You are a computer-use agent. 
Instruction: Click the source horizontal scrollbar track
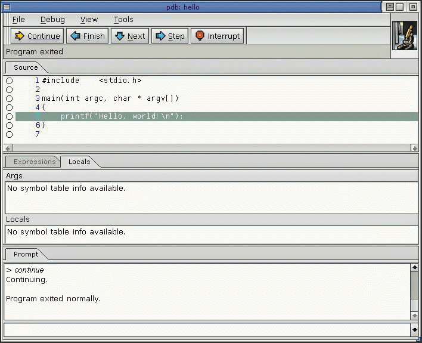point(211,148)
